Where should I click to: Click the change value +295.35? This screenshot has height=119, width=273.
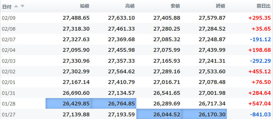click(259, 18)
